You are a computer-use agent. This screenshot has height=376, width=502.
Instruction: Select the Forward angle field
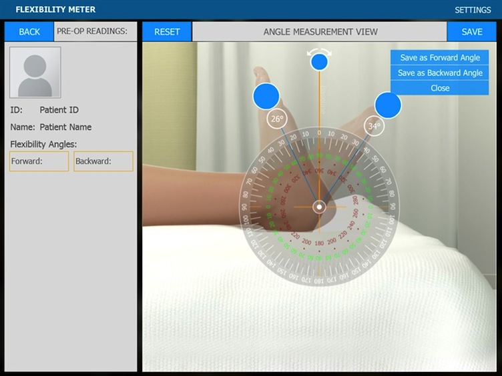click(x=39, y=161)
